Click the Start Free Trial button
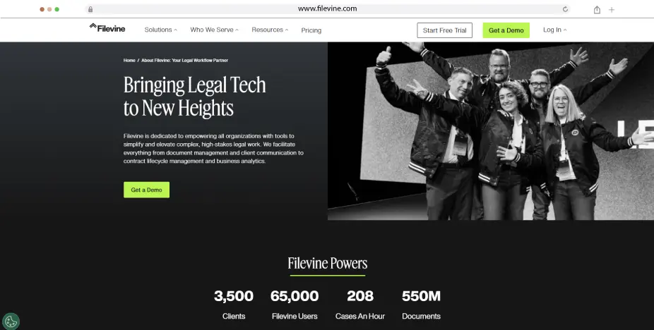This screenshot has width=654, height=330. coord(445,30)
